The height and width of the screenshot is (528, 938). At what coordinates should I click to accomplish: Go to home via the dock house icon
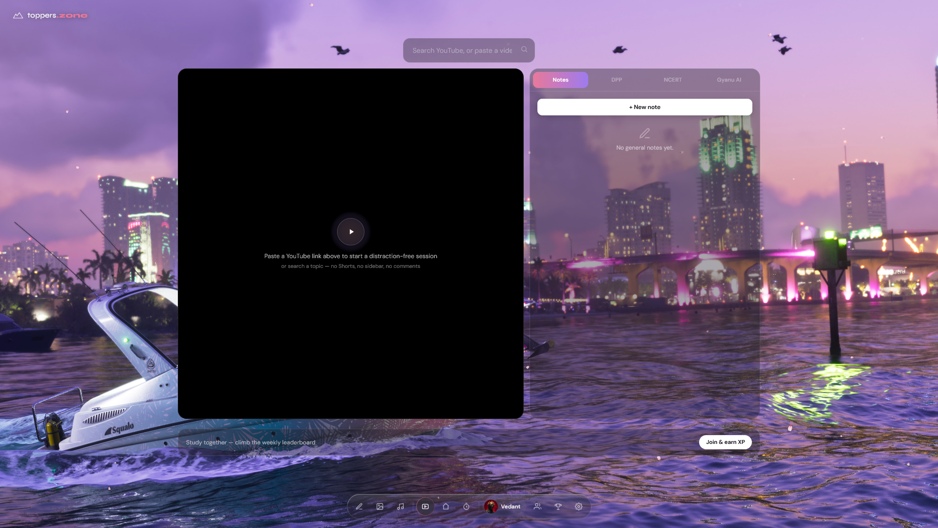[x=446, y=506]
